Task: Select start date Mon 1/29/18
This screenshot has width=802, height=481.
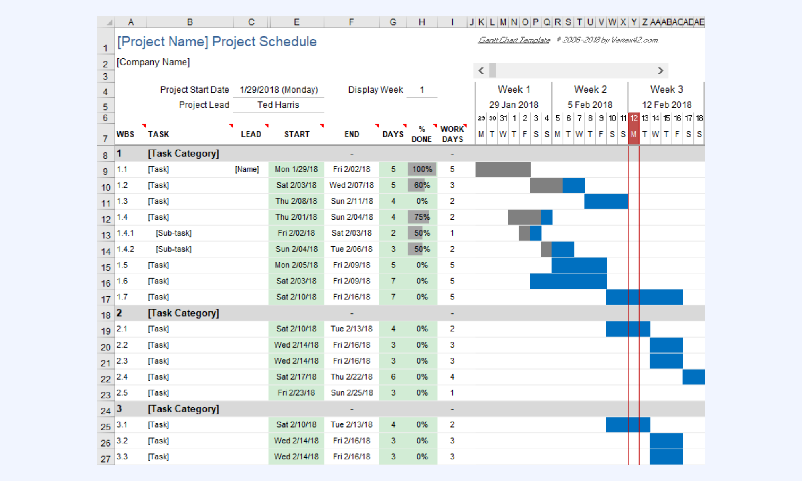Action: pyautogui.click(x=296, y=169)
